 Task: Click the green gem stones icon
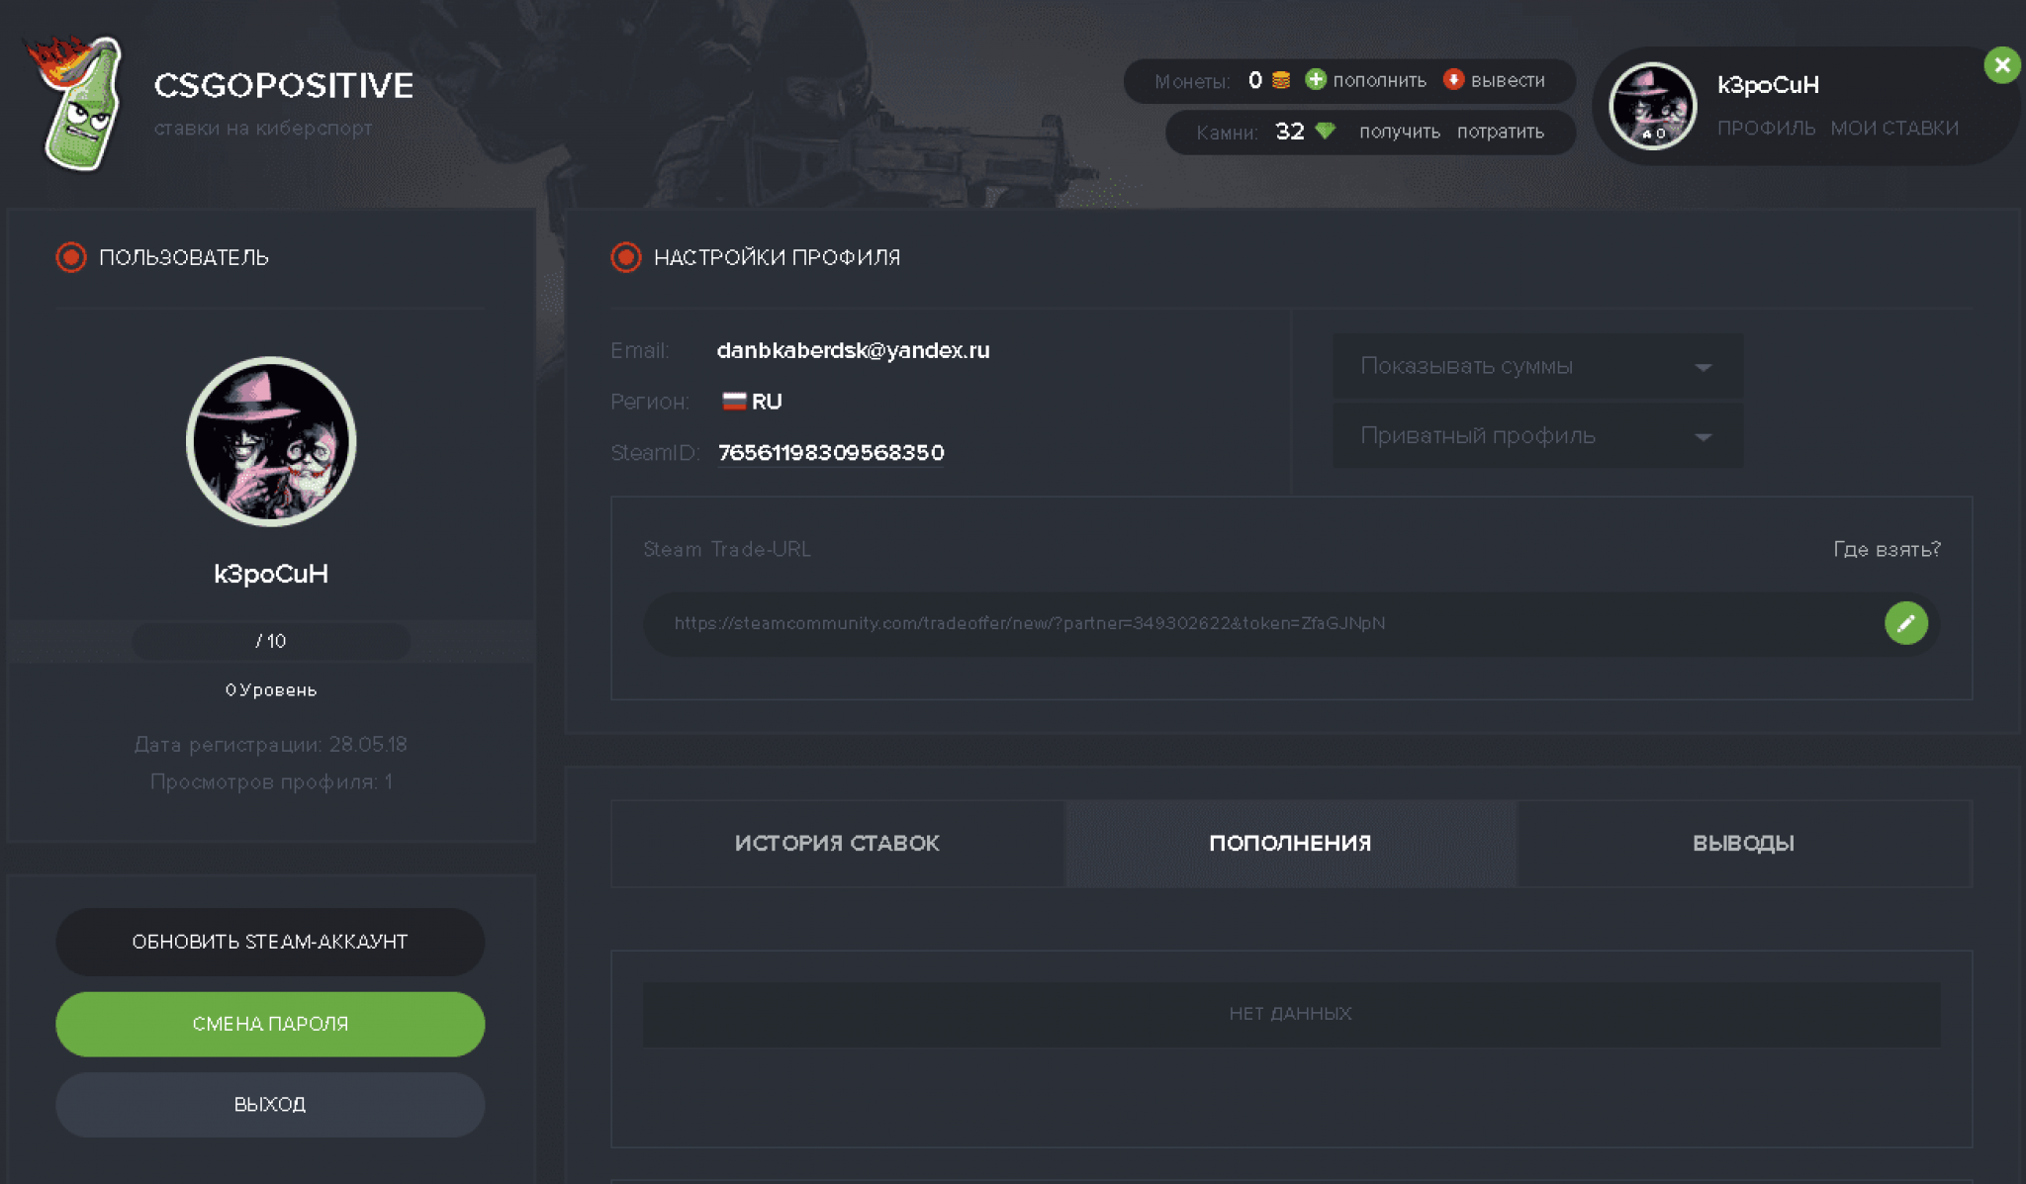pyautogui.click(x=1326, y=131)
